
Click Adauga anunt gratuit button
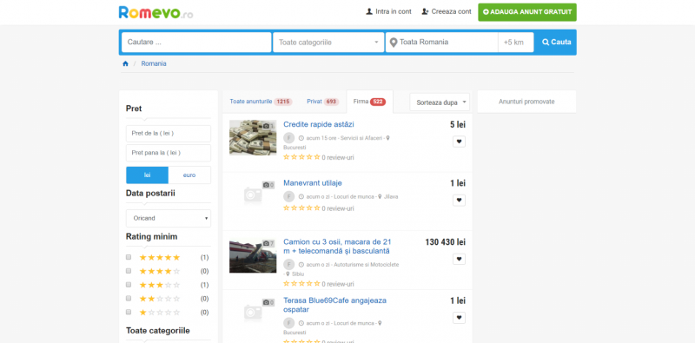point(527,12)
